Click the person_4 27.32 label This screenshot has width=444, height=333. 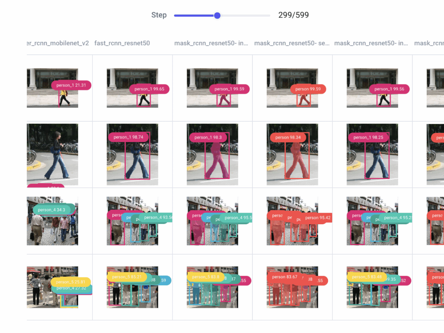coord(71,288)
